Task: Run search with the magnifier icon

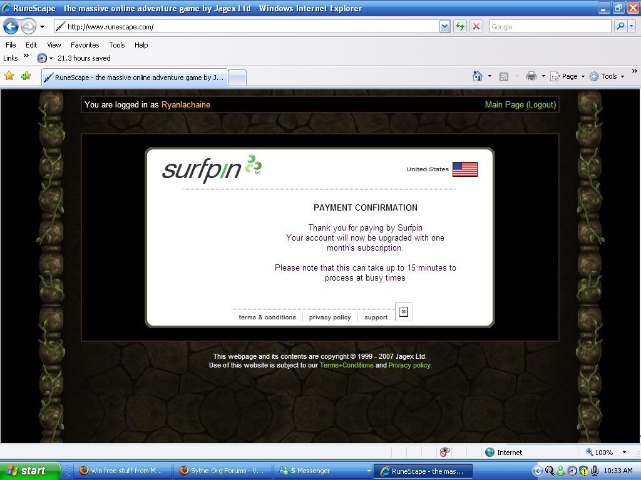Action: click(x=620, y=27)
